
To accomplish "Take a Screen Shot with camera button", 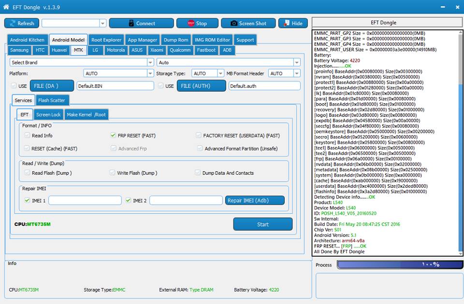I will 248,23.
